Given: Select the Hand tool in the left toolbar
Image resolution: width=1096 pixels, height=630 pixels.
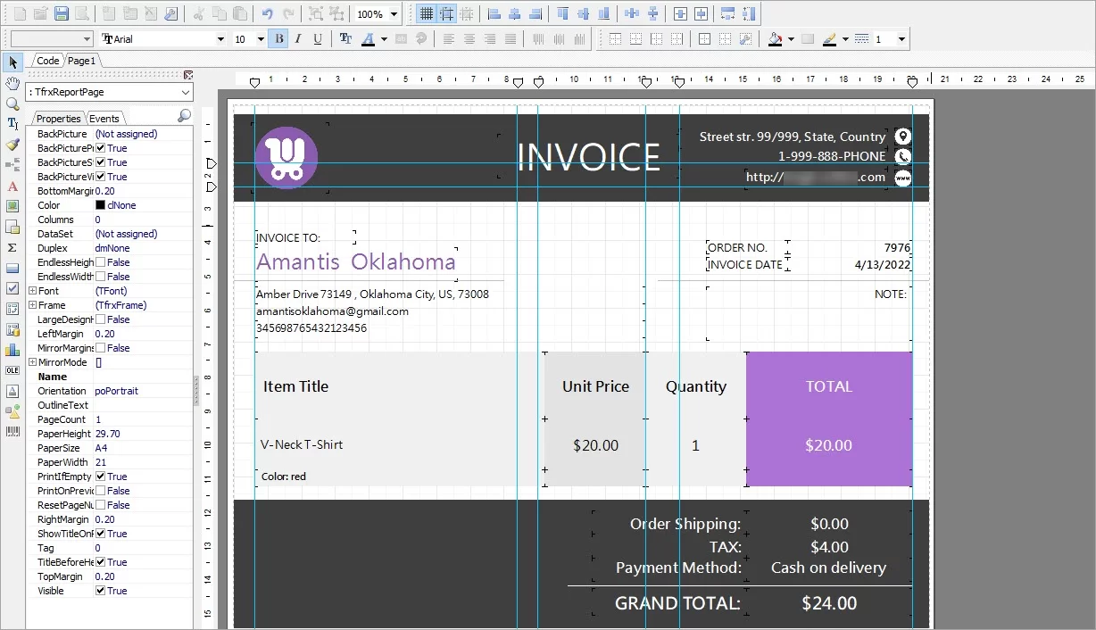Looking at the screenshot, I should [x=12, y=83].
